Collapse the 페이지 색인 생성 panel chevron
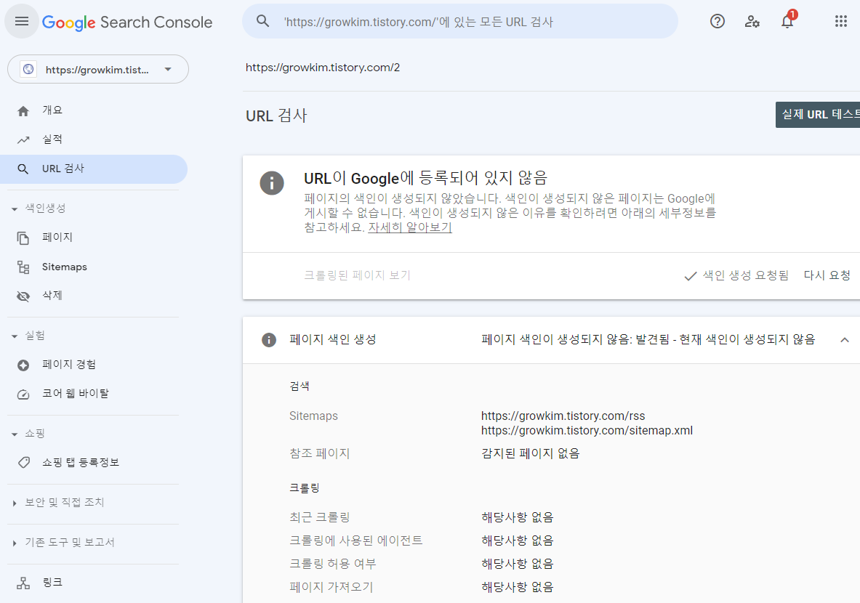The width and height of the screenshot is (860, 603). (x=845, y=340)
